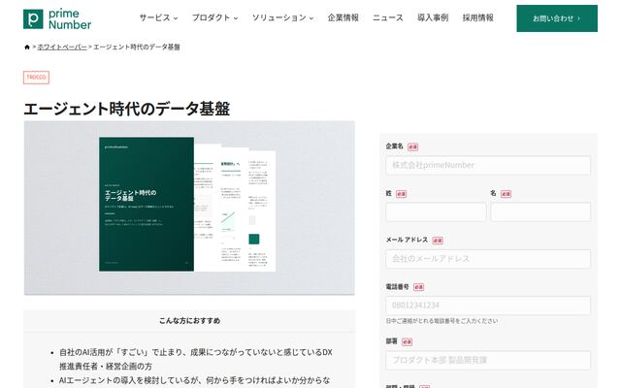
Task: Click the bullet starting AIエージェントの導入を検討
Action: point(194,381)
